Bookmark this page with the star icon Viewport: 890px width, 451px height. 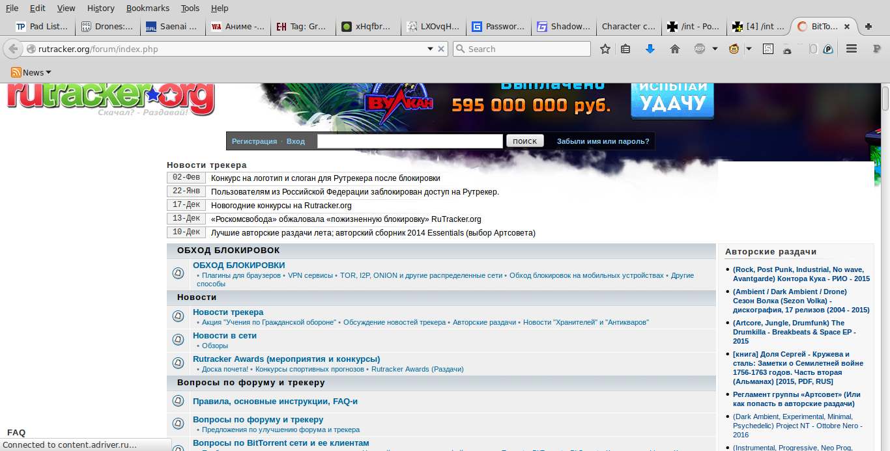605,49
